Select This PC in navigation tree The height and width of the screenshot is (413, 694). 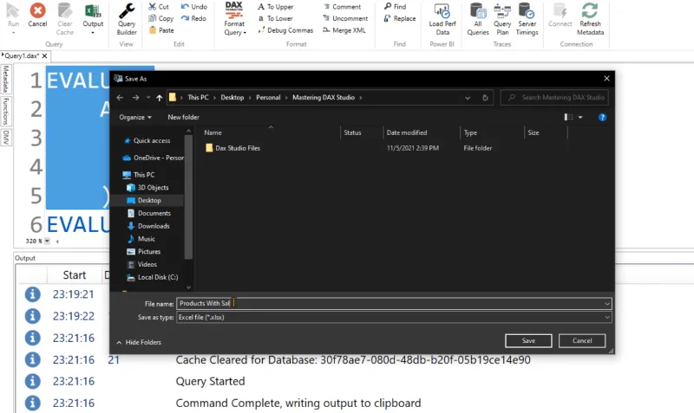[139, 175]
